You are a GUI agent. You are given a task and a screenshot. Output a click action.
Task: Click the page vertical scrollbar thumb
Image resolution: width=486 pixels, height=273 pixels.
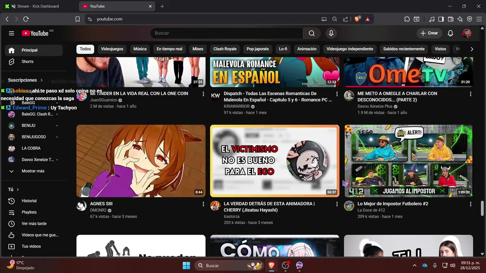point(482,208)
